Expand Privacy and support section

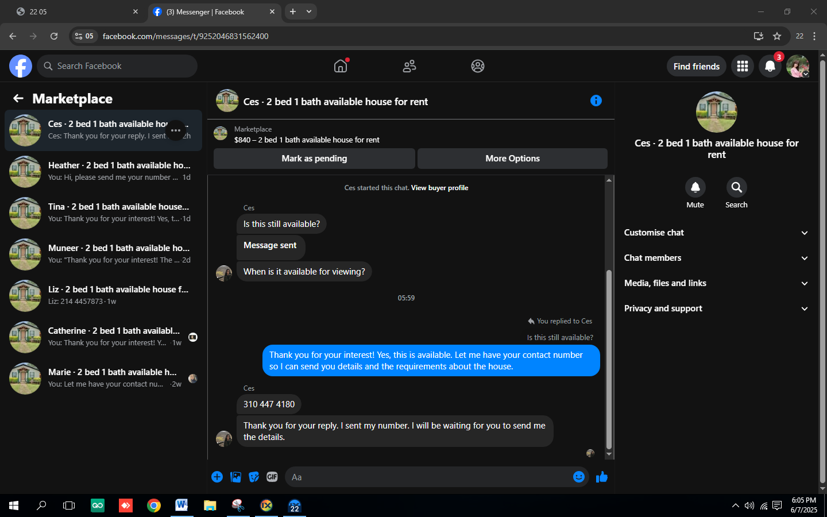(716, 308)
